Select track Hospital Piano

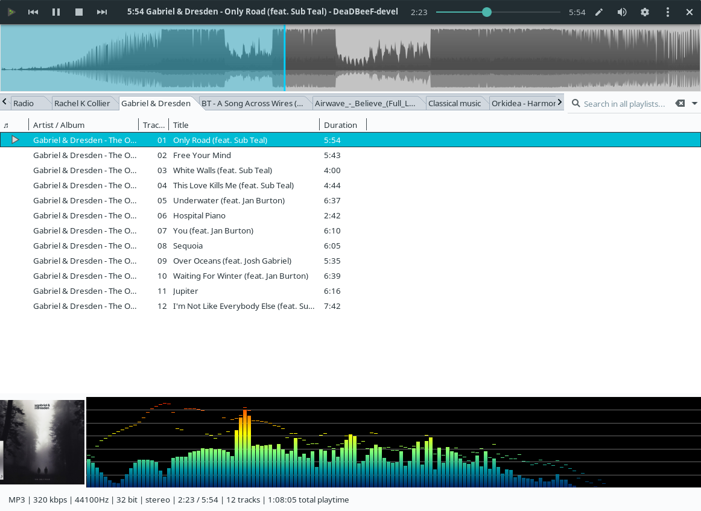[350, 215]
